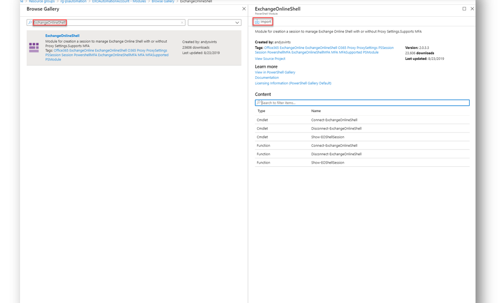Screen dimensions: 504x303
Task: Open the dropdown beside the gallery search box
Action: click(x=215, y=23)
